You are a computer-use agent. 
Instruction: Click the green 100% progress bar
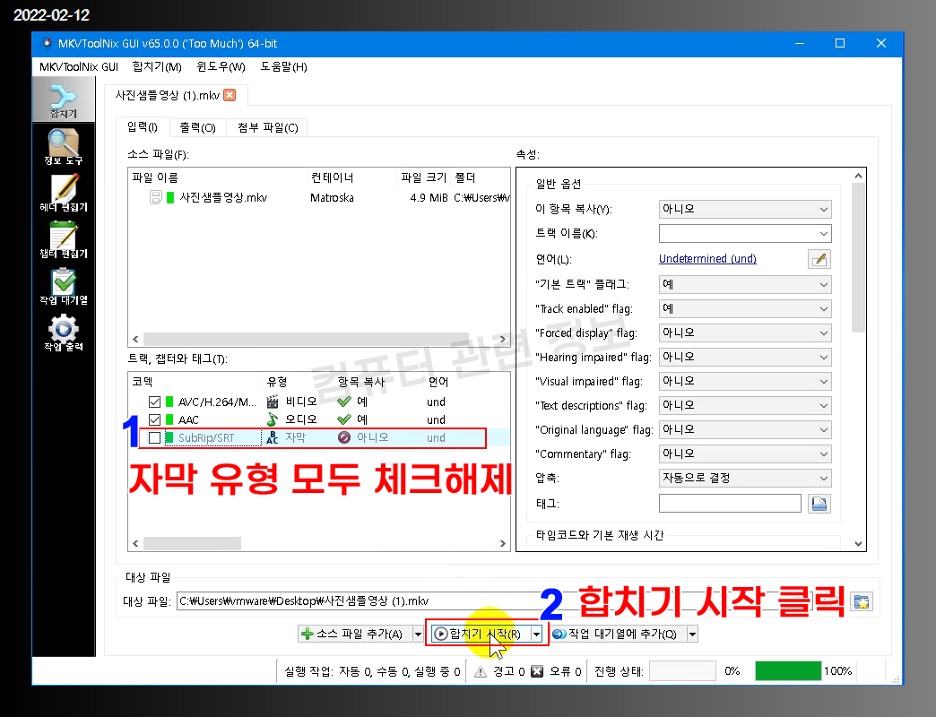788,671
